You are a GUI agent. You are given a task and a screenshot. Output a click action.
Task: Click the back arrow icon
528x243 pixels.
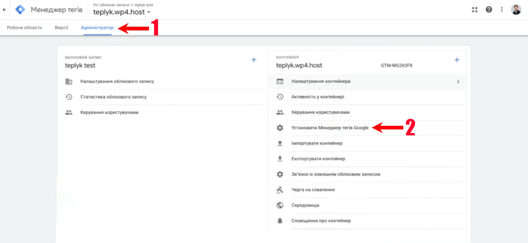click(4, 10)
